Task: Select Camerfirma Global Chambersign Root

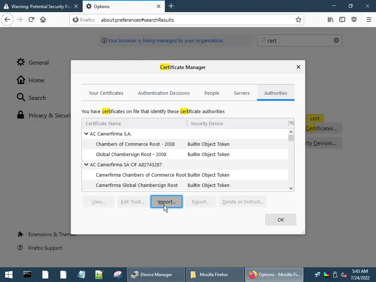Action: 185,185
